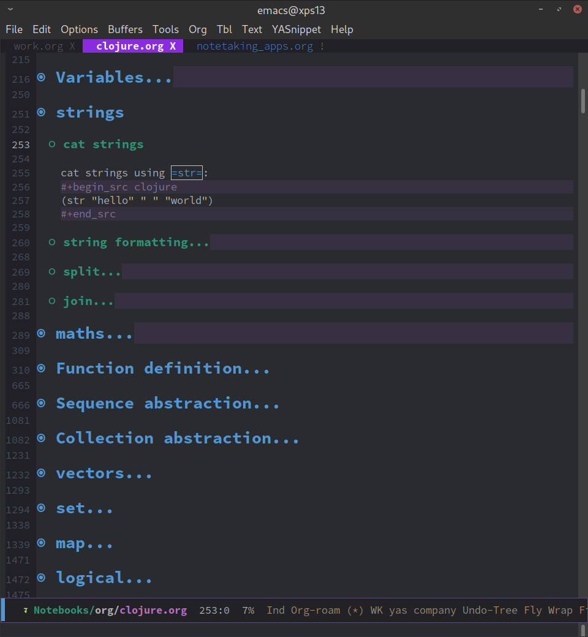
Task: Click the Undo-Tree indicator in the status bar
Action: (x=489, y=610)
